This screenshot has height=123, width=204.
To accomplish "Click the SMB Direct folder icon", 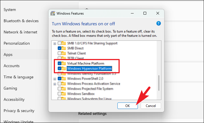I will 64,48.
